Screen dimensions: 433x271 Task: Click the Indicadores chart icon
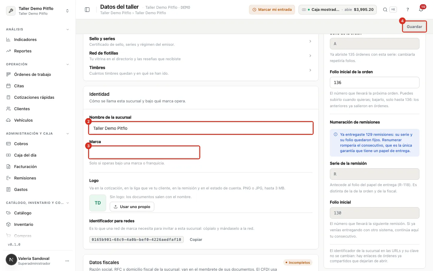(x=8, y=39)
